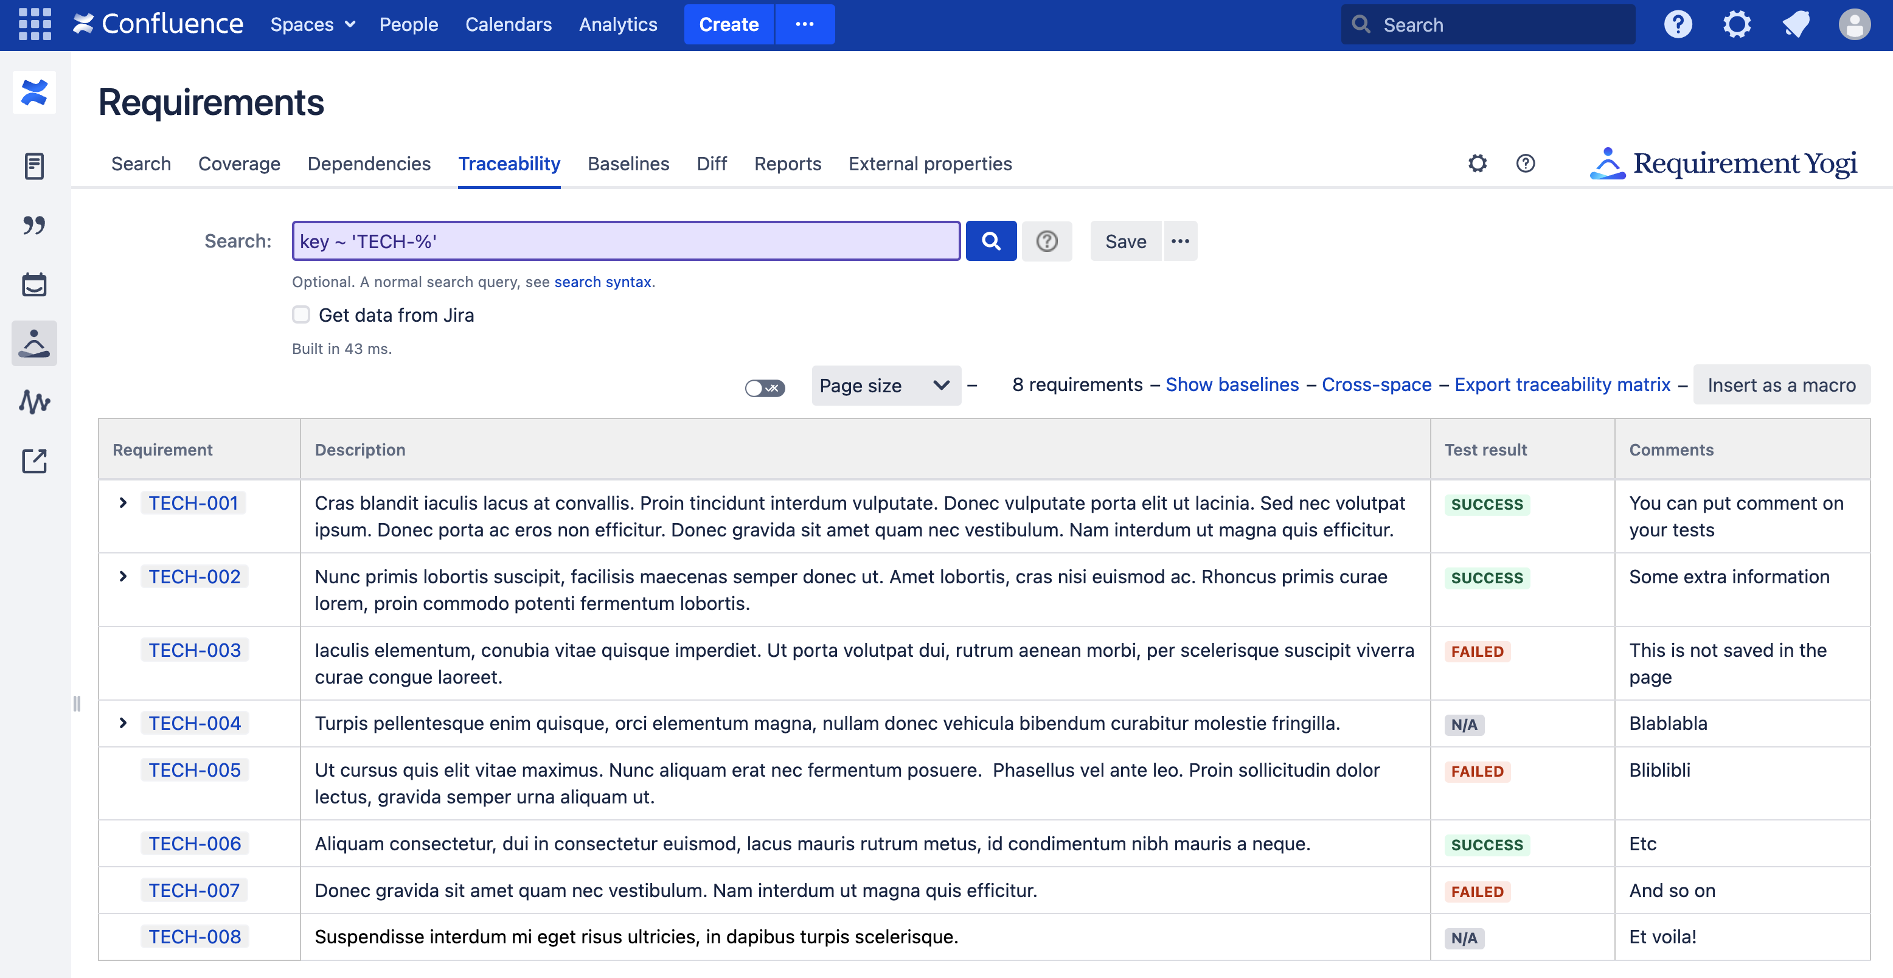Switch to the Baselines tab

click(628, 163)
